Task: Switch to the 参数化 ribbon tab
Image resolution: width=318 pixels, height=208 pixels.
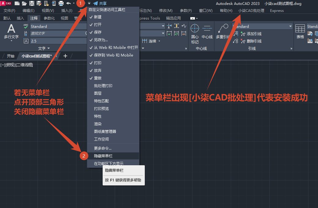Action: click(x=49, y=18)
